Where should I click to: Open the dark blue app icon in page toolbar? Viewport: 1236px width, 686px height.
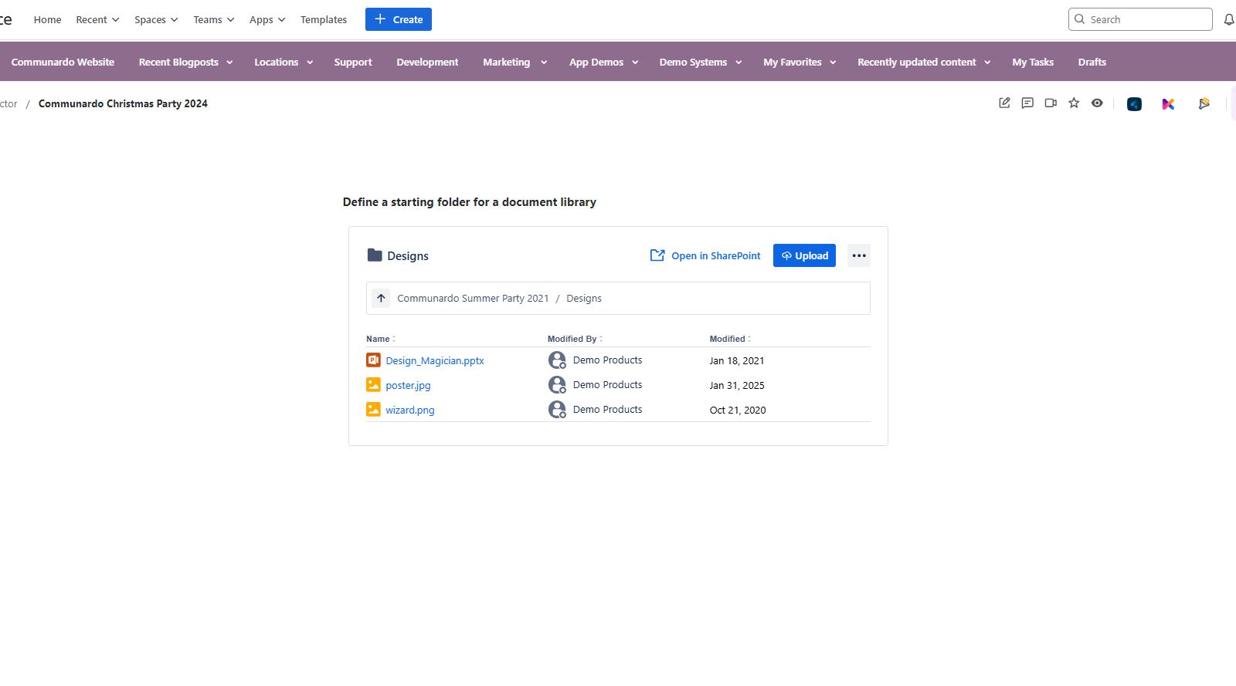(x=1134, y=104)
